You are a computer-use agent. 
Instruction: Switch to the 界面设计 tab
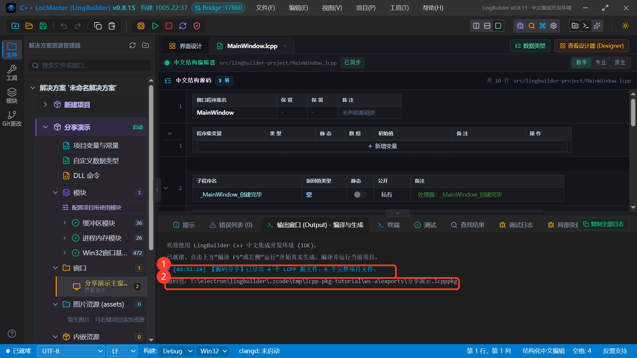pos(185,46)
